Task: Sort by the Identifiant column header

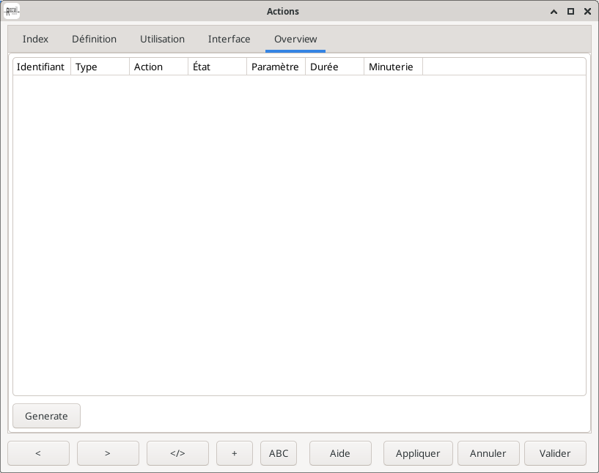Action: (x=41, y=67)
